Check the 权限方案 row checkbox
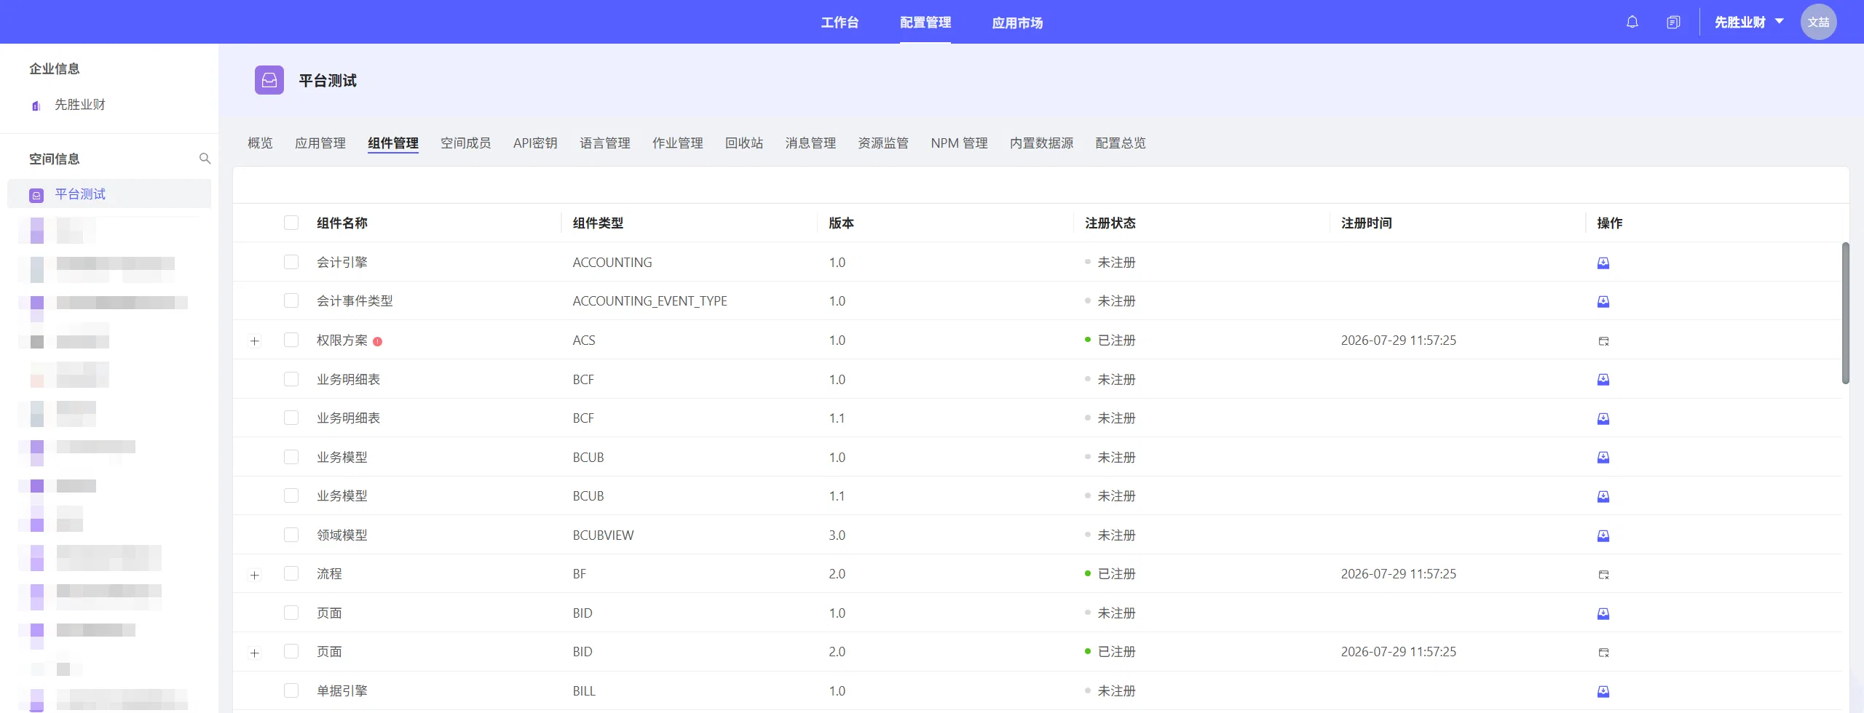 (291, 340)
